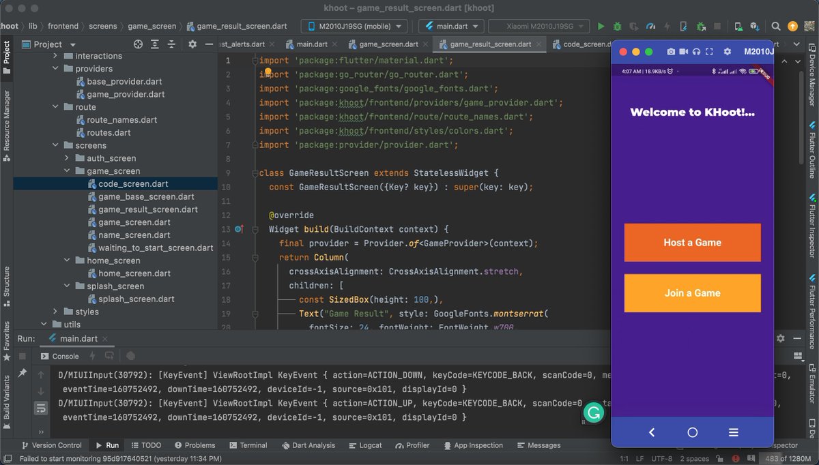Click the Expand All icon in Project panel

click(156, 44)
